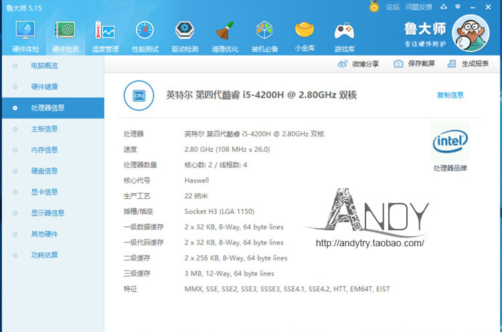Click the 复制信息 copy info link
502x332 pixels.
(450, 95)
